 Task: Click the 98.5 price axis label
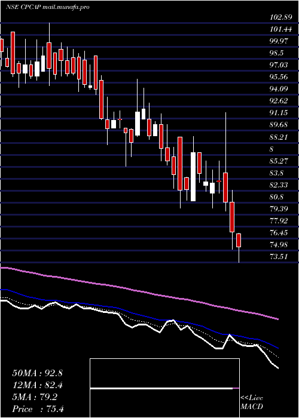coord(276,53)
